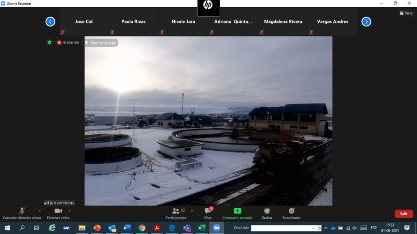Select Paula Rivas participant thumbnail
The image size is (417, 234).
point(134,22)
